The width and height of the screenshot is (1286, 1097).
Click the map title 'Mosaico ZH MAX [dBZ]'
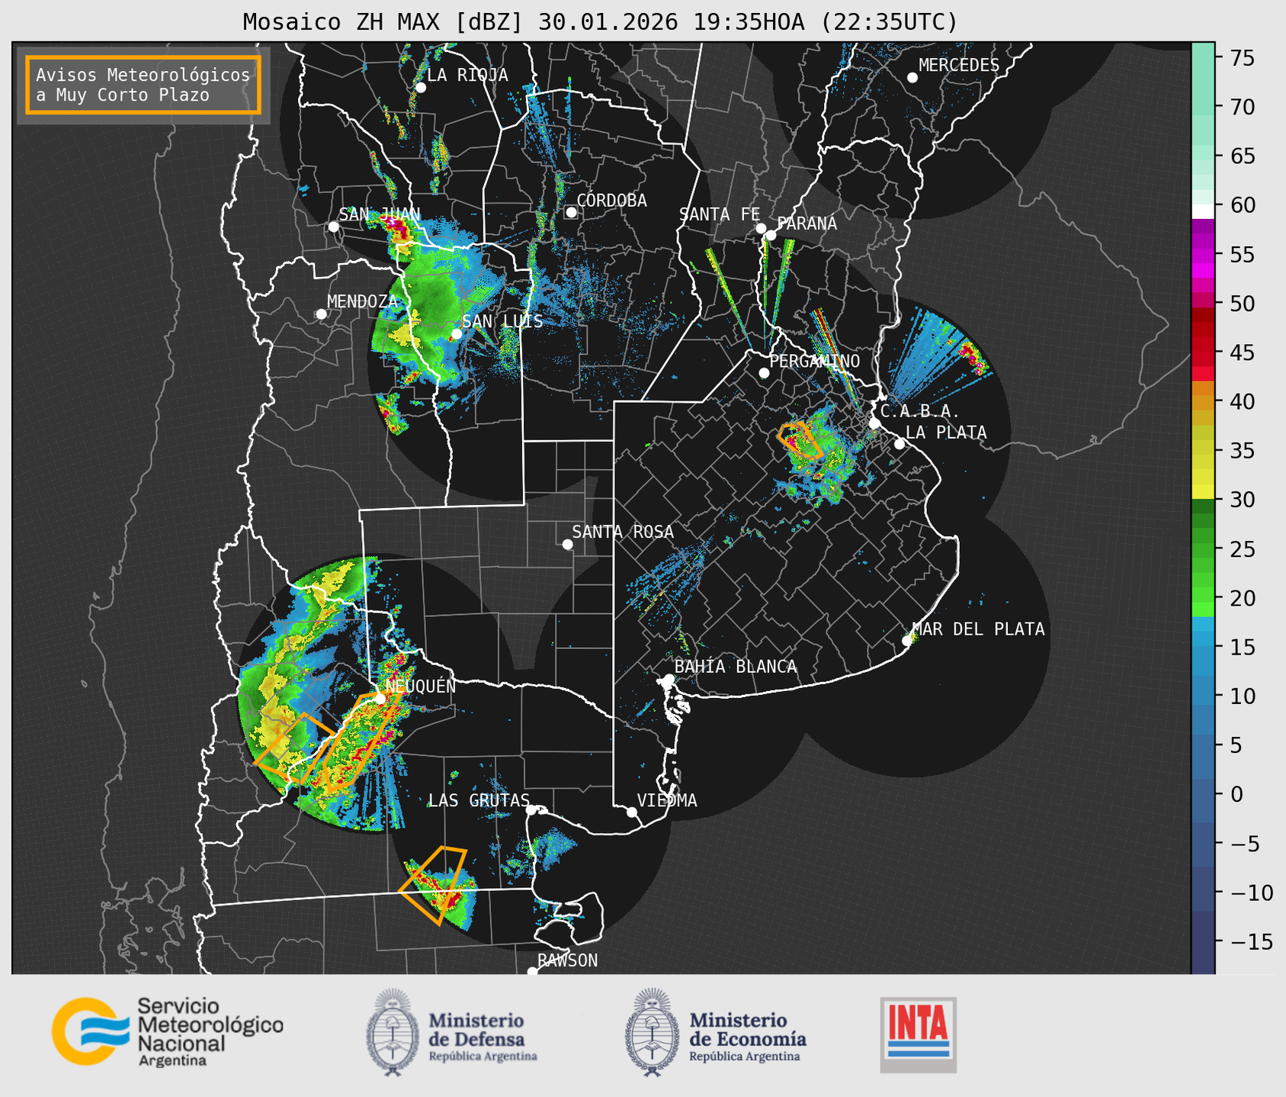pyautogui.click(x=383, y=21)
